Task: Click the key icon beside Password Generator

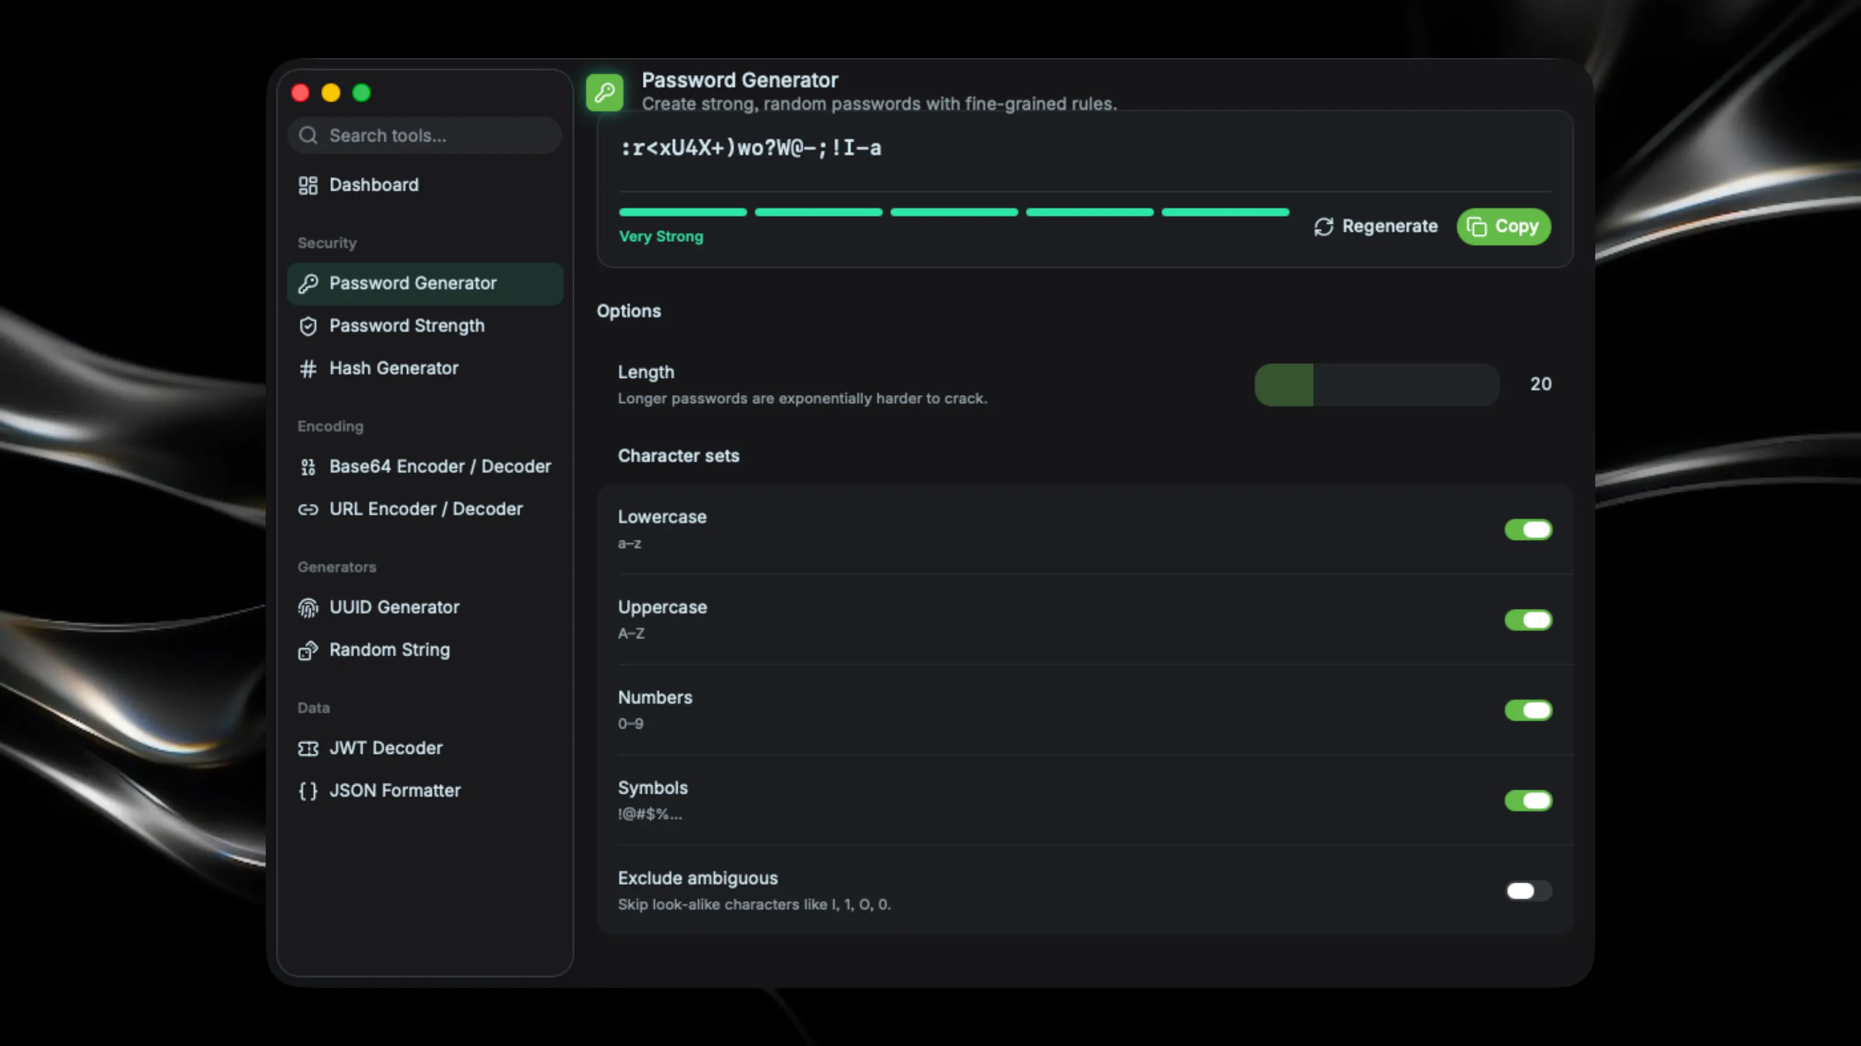Action: (x=308, y=284)
